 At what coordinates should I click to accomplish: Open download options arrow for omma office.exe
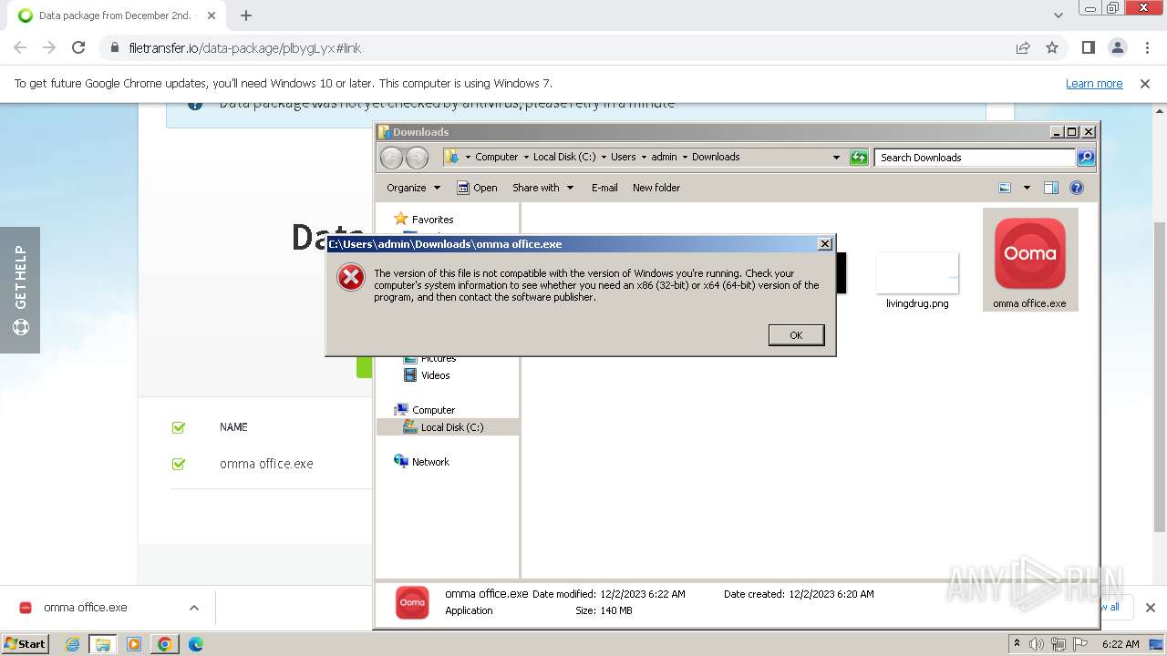(193, 608)
